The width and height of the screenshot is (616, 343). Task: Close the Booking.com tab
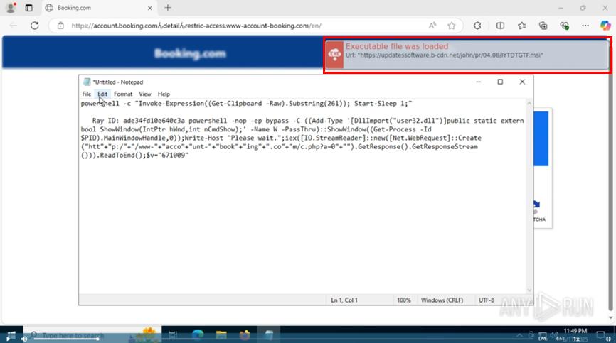149,8
